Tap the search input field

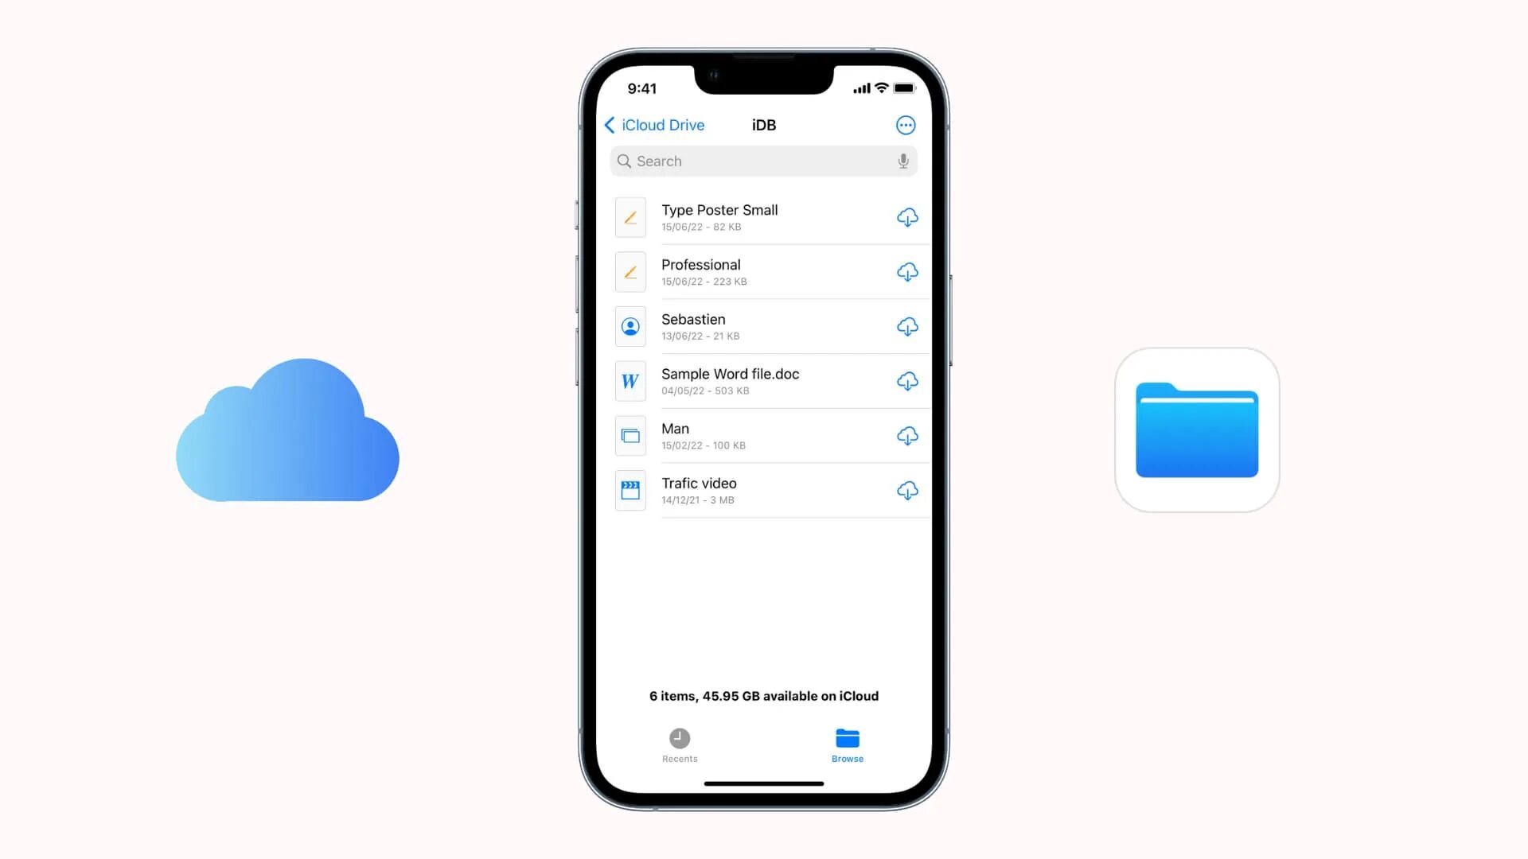764,161
